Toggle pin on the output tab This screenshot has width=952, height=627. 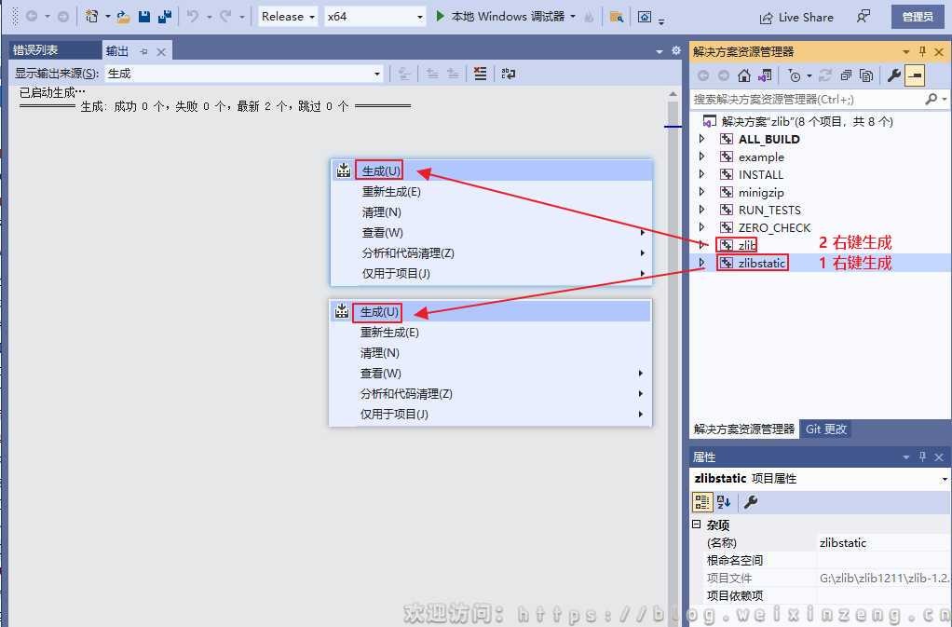pos(143,51)
